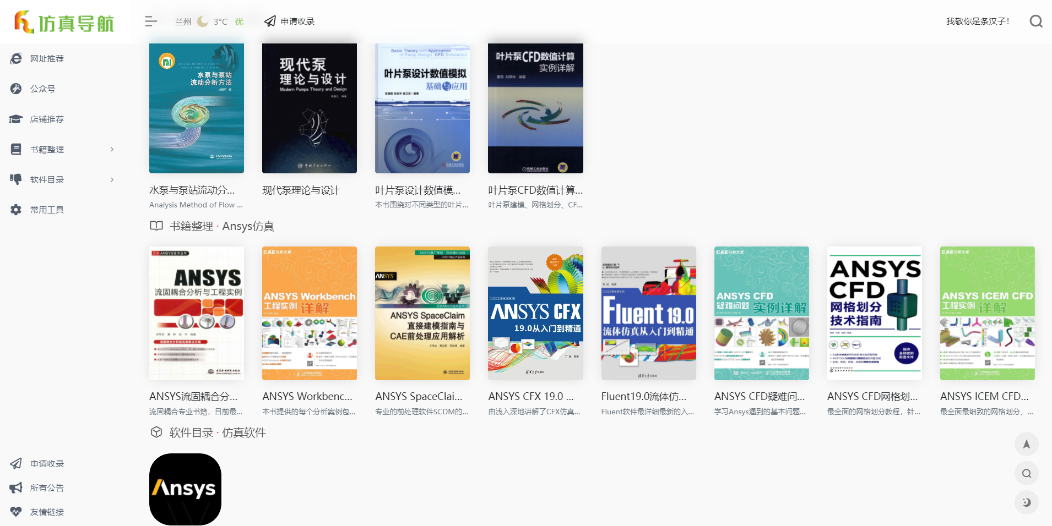
Task: Click the ANSYS Workbenc... title text
Action: (307, 396)
